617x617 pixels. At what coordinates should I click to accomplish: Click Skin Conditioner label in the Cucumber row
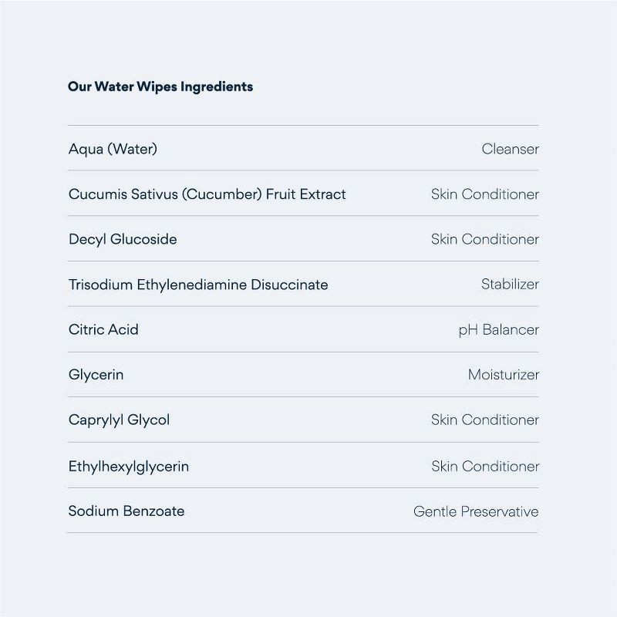coord(484,194)
